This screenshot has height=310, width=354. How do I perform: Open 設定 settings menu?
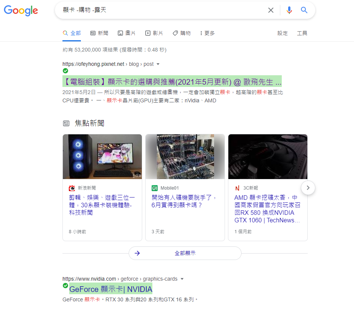(x=283, y=33)
